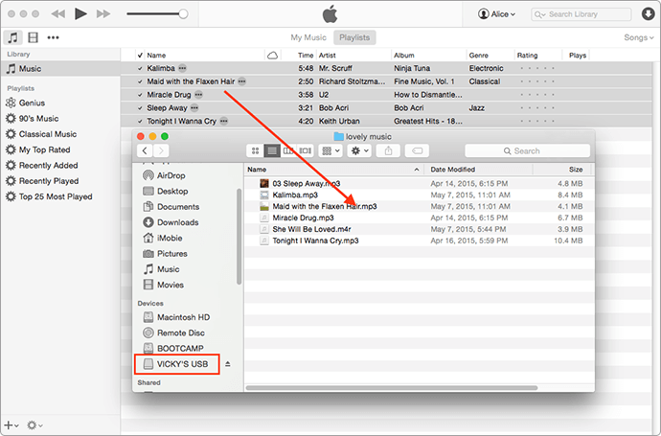Click the Finder Search field

(x=528, y=151)
